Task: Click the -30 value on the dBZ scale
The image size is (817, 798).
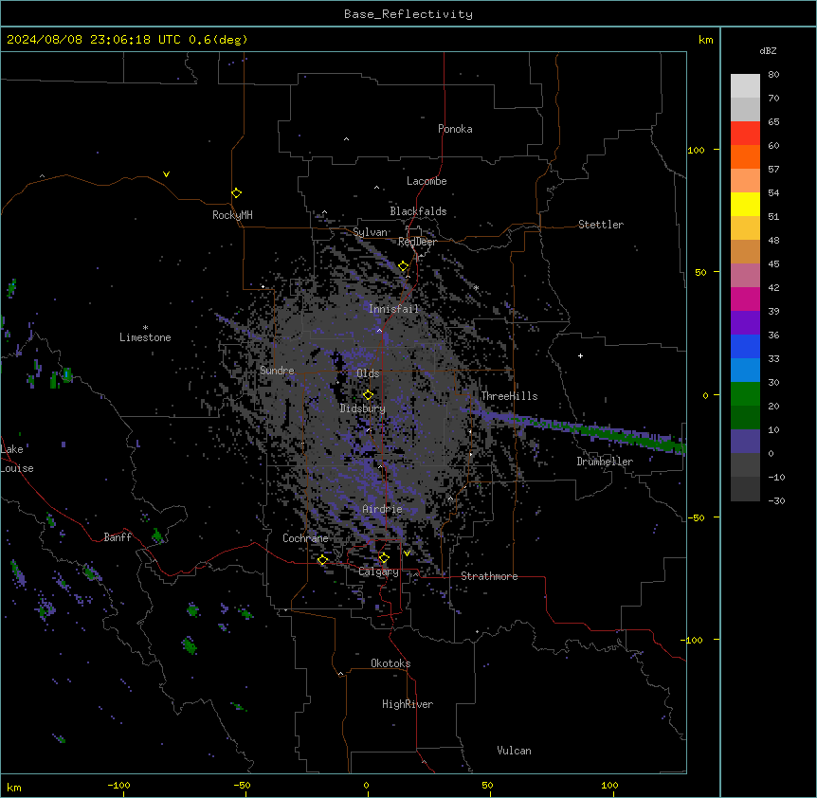Action: [776, 500]
